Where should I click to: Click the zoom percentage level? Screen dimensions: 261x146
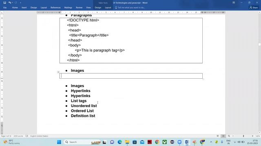(x=257, y=136)
